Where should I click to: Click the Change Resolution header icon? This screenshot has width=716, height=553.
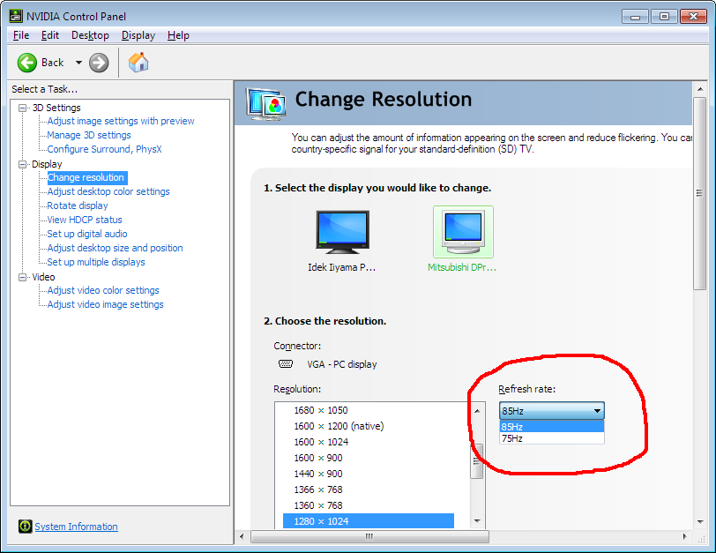pyautogui.click(x=265, y=103)
